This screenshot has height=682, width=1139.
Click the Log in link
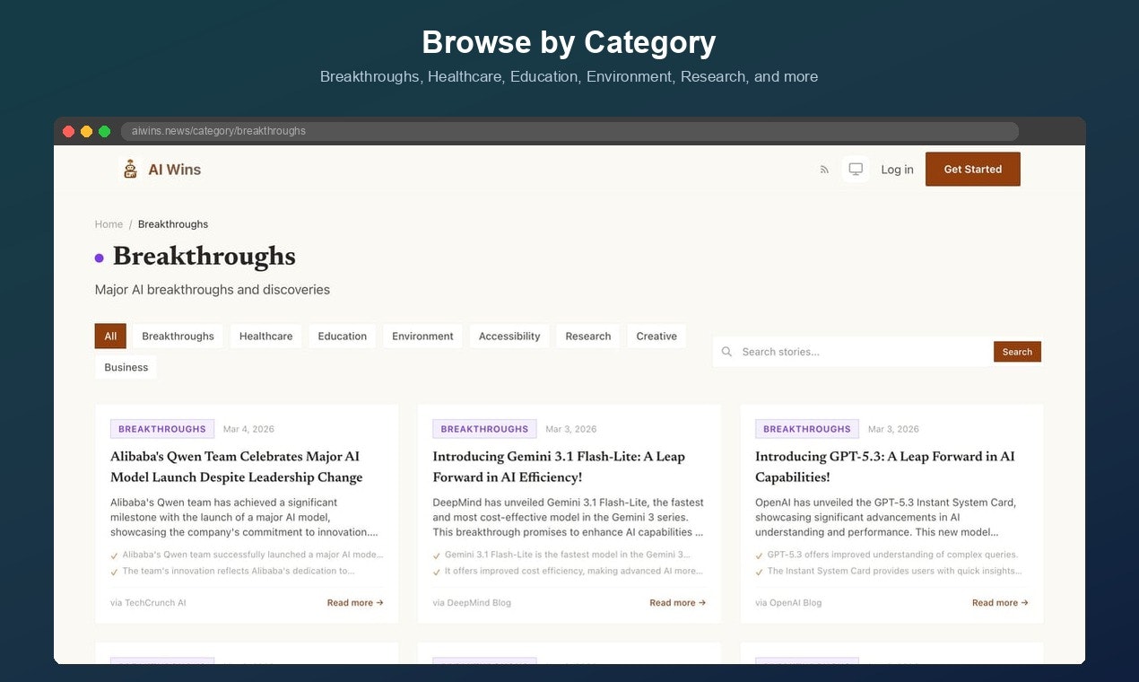point(897,169)
